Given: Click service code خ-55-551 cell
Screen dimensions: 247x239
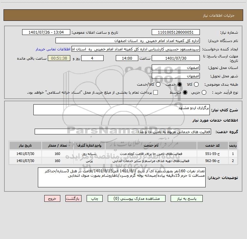Looking at the screenshot, I should click(212, 154).
